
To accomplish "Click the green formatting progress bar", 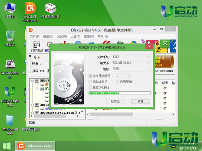I will (x=120, y=93).
